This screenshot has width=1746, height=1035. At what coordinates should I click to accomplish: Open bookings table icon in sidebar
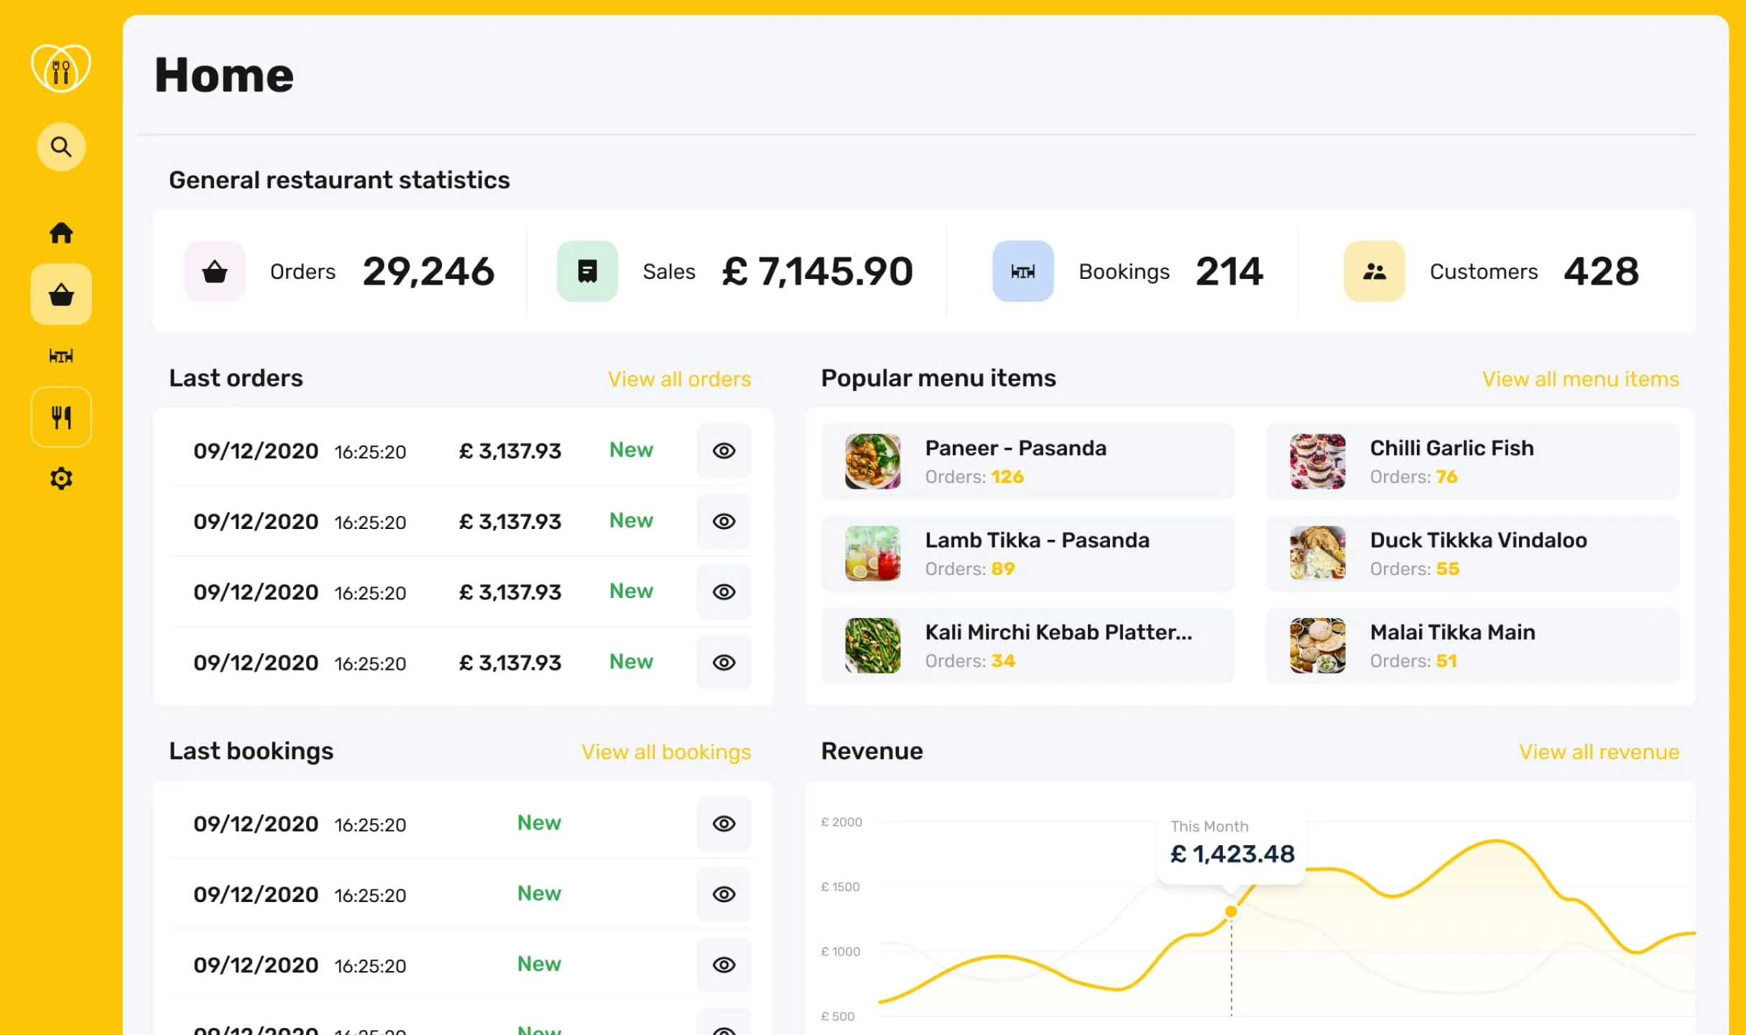61,356
